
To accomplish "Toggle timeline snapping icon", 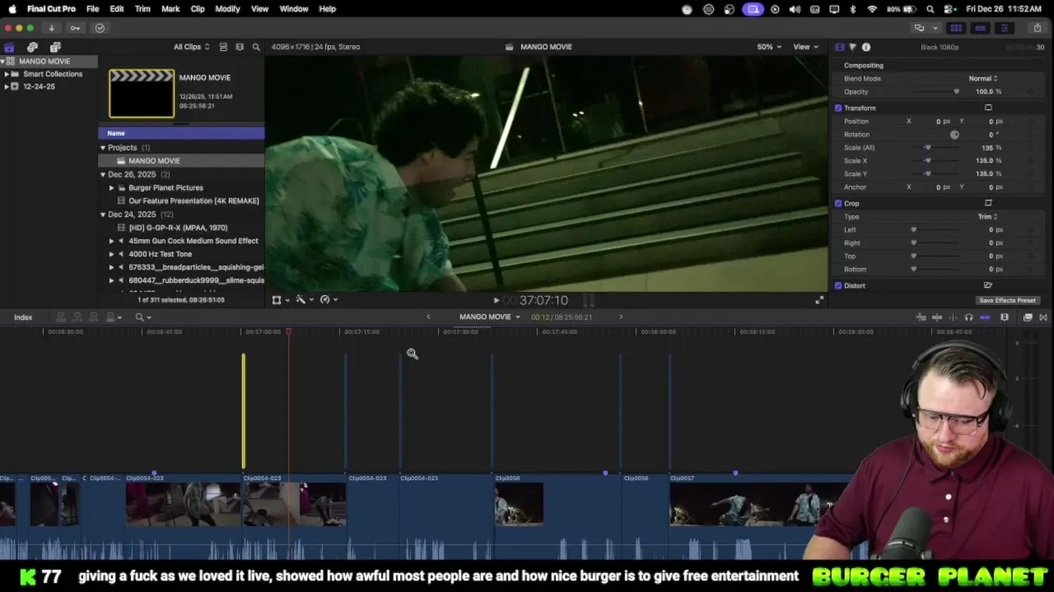I will point(985,317).
